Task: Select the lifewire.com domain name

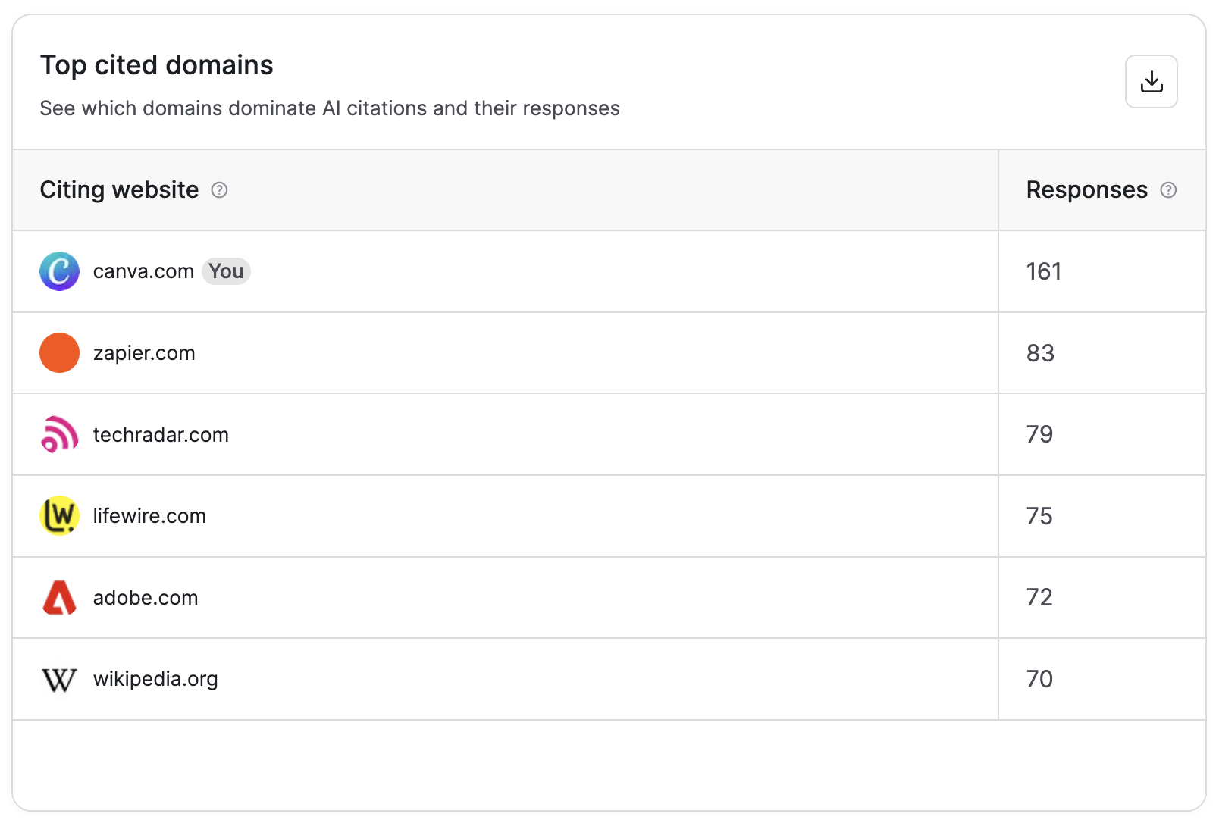Action: pos(149,516)
